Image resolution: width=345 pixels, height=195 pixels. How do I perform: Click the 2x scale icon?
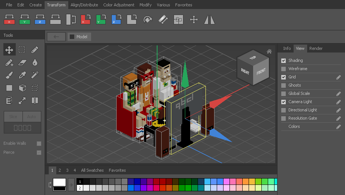click(178, 19)
